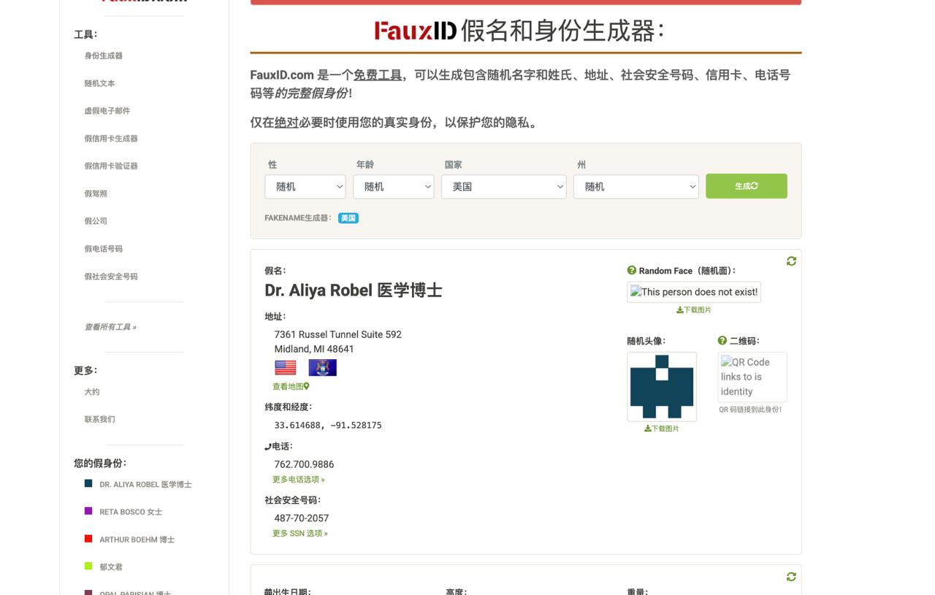Click the 美国 badge next to FAKENAME生成器
The width and height of the screenshot is (935, 595).
[348, 218]
